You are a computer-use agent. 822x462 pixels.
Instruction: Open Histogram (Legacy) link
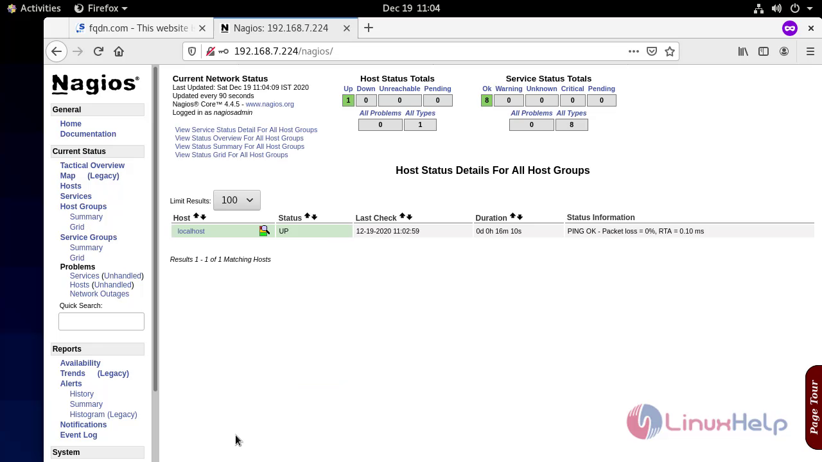coord(103,415)
